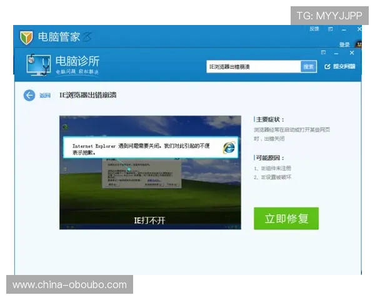Viewport: 375px width, 300px height.
Task: Click the 1、IE组件未注册 cause text
Action: tap(272, 168)
